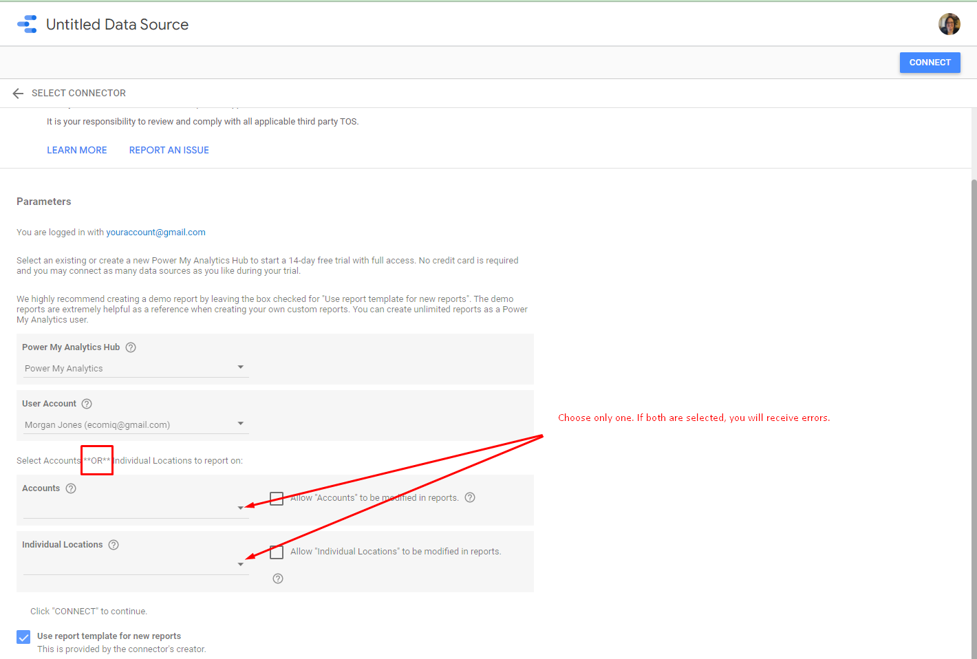Image resolution: width=977 pixels, height=659 pixels.
Task: Open help icon next to User Account
Action: click(x=87, y=404)
